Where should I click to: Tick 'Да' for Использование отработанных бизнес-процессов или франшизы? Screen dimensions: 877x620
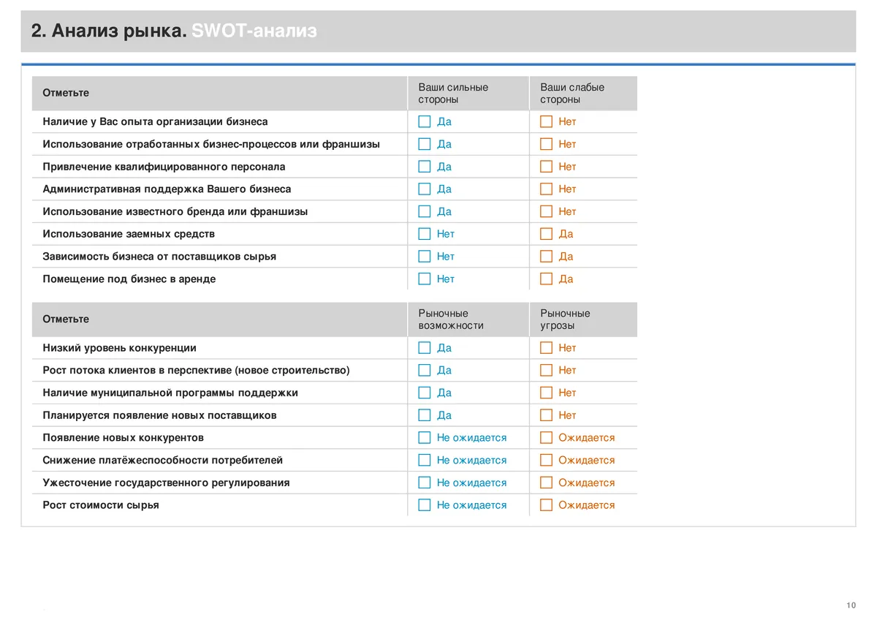pyautogui.click(x=425, y=144)
